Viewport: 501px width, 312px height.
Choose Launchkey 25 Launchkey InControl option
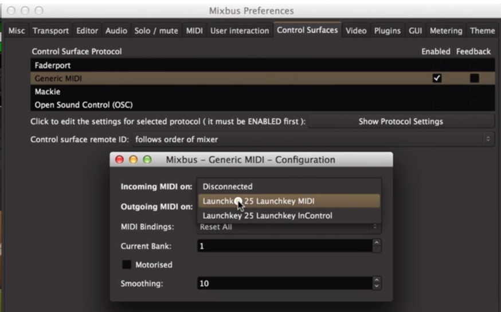coord(289,216)
